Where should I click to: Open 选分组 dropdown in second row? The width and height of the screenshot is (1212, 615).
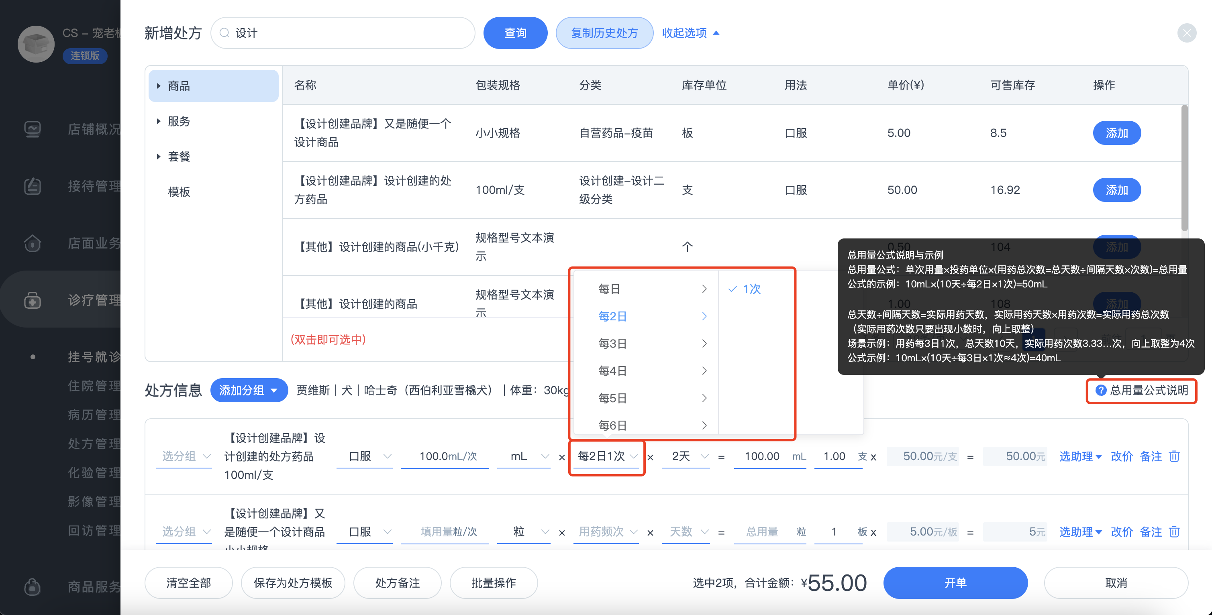coord(184,532)
